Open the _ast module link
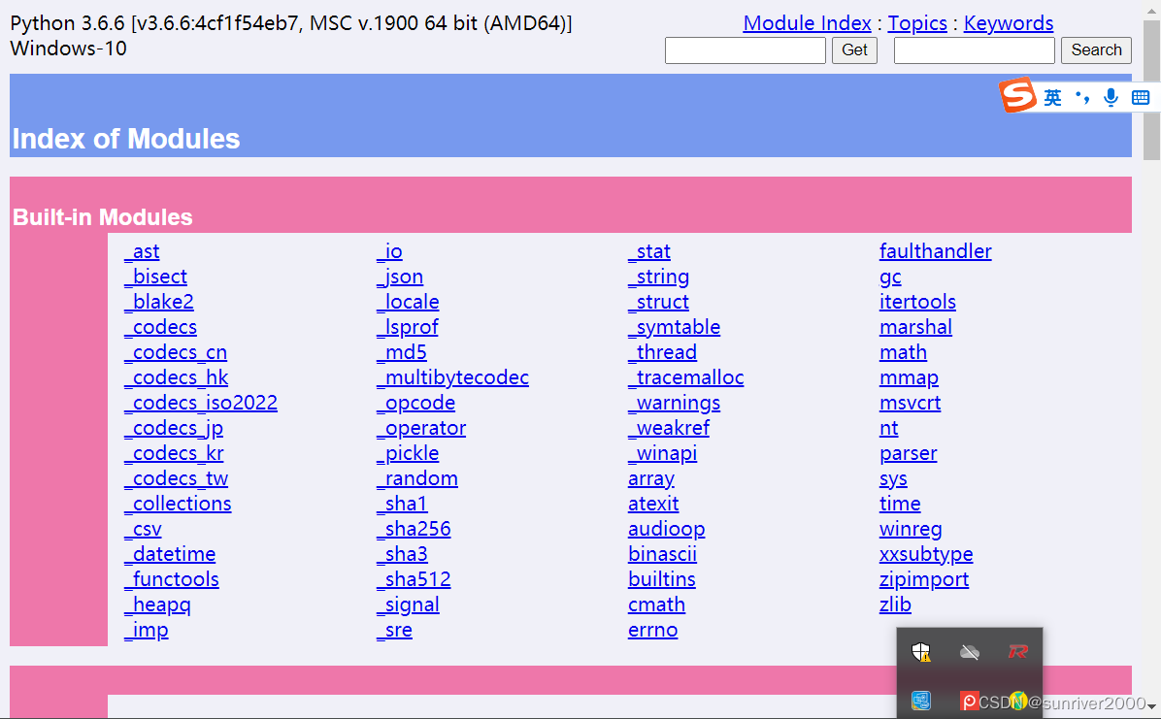This screenshot has height=719, width=1161. (x=142, y=251)
